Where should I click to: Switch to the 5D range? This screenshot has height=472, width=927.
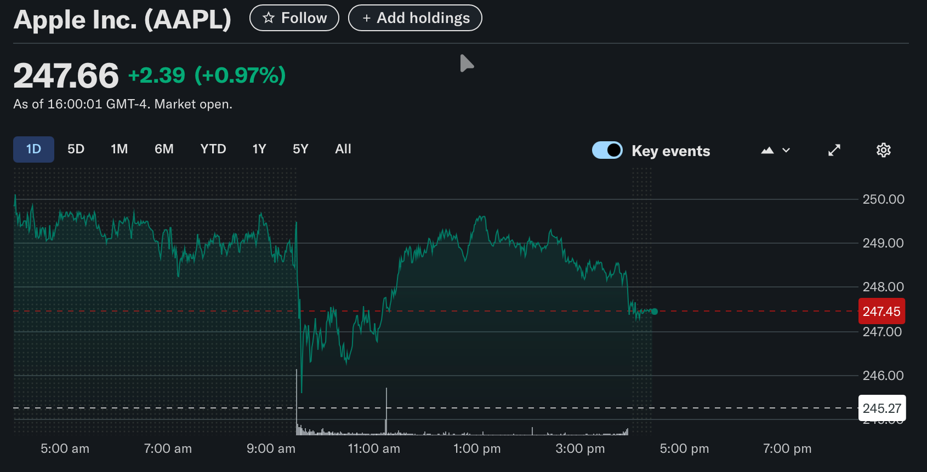[x=76, y=149]
